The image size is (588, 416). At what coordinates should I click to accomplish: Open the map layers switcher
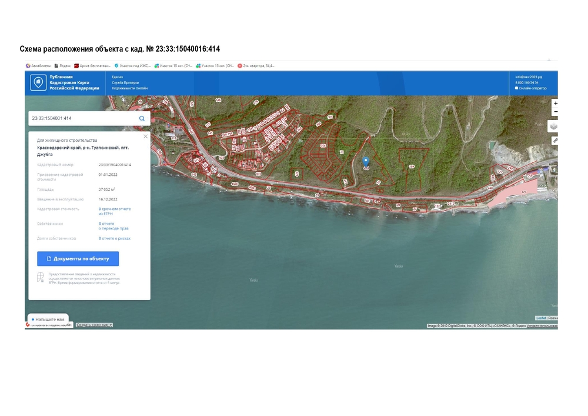(x=554, y=127)
